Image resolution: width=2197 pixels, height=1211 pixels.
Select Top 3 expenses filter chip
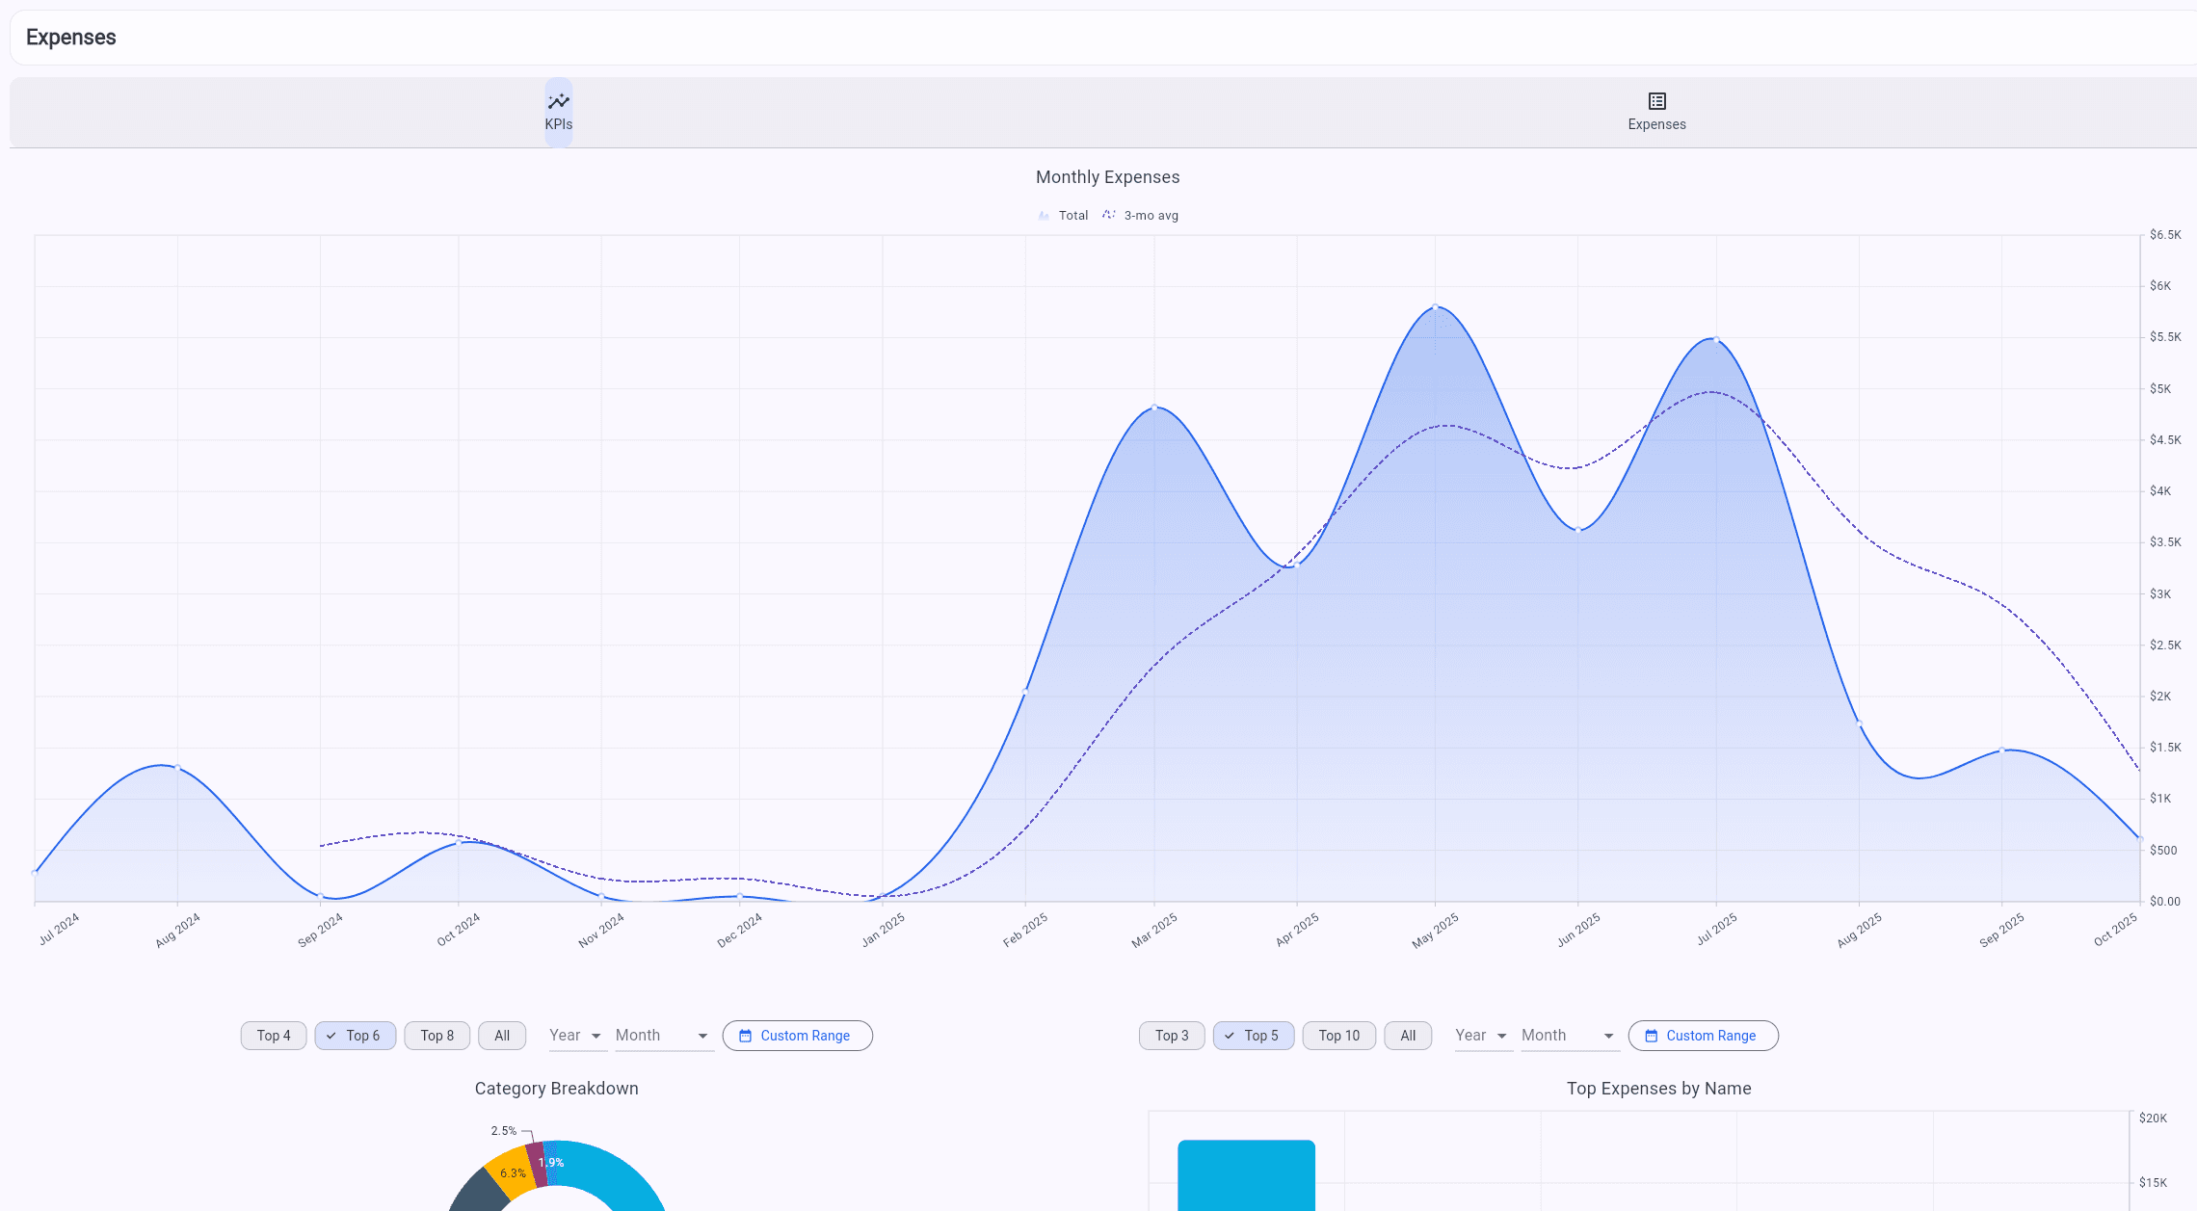[1172, 1036]
